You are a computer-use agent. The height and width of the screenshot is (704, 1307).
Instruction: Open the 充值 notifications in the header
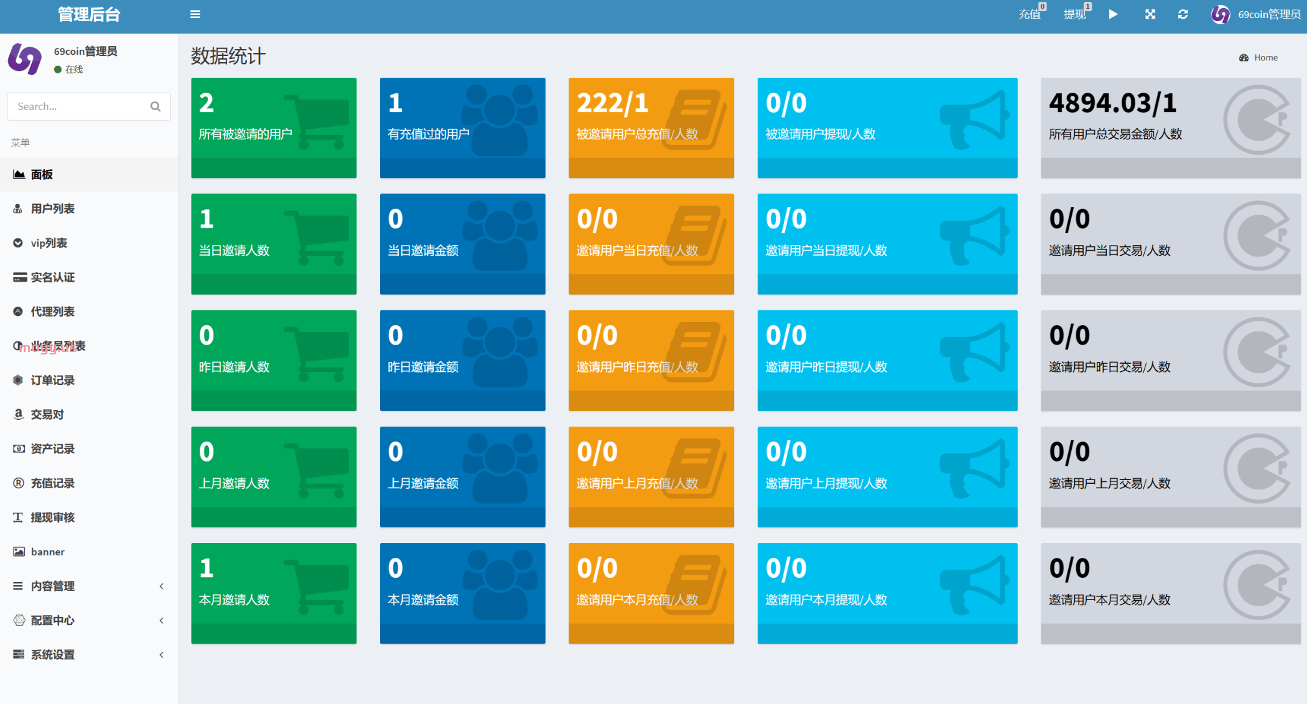click(1031, 14)
